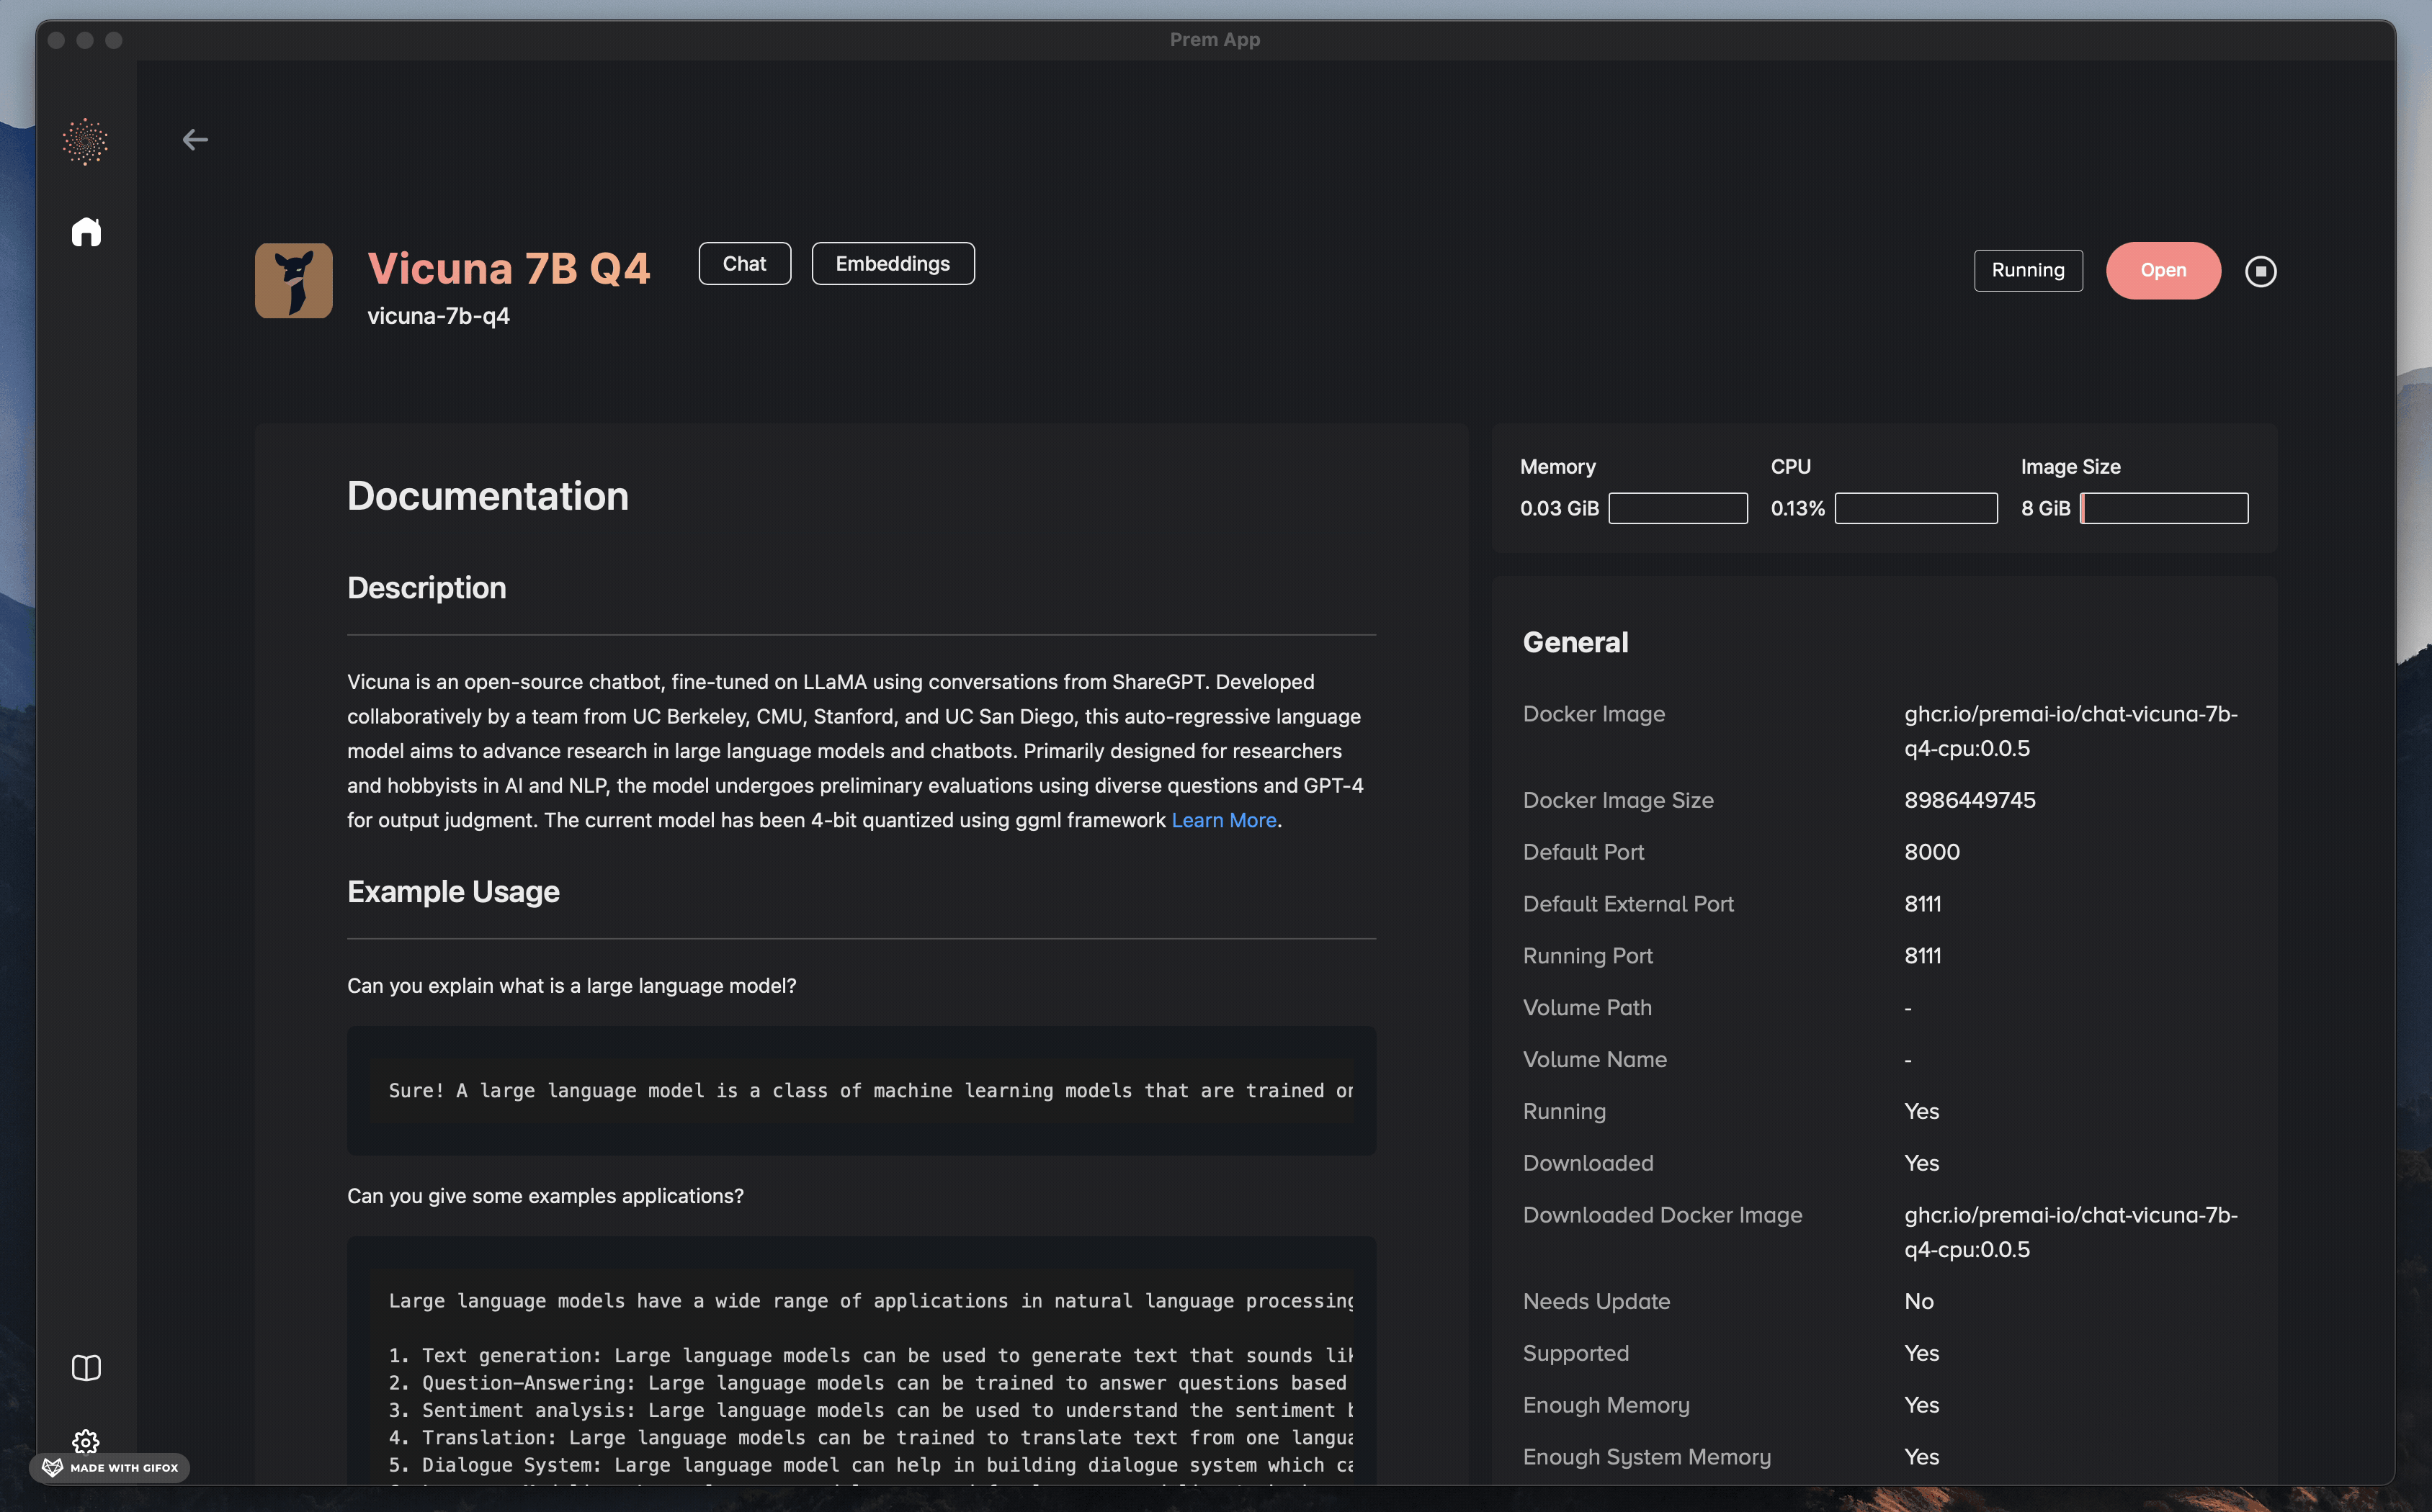Follow the Learn More link

click(x=1223, y=820)
